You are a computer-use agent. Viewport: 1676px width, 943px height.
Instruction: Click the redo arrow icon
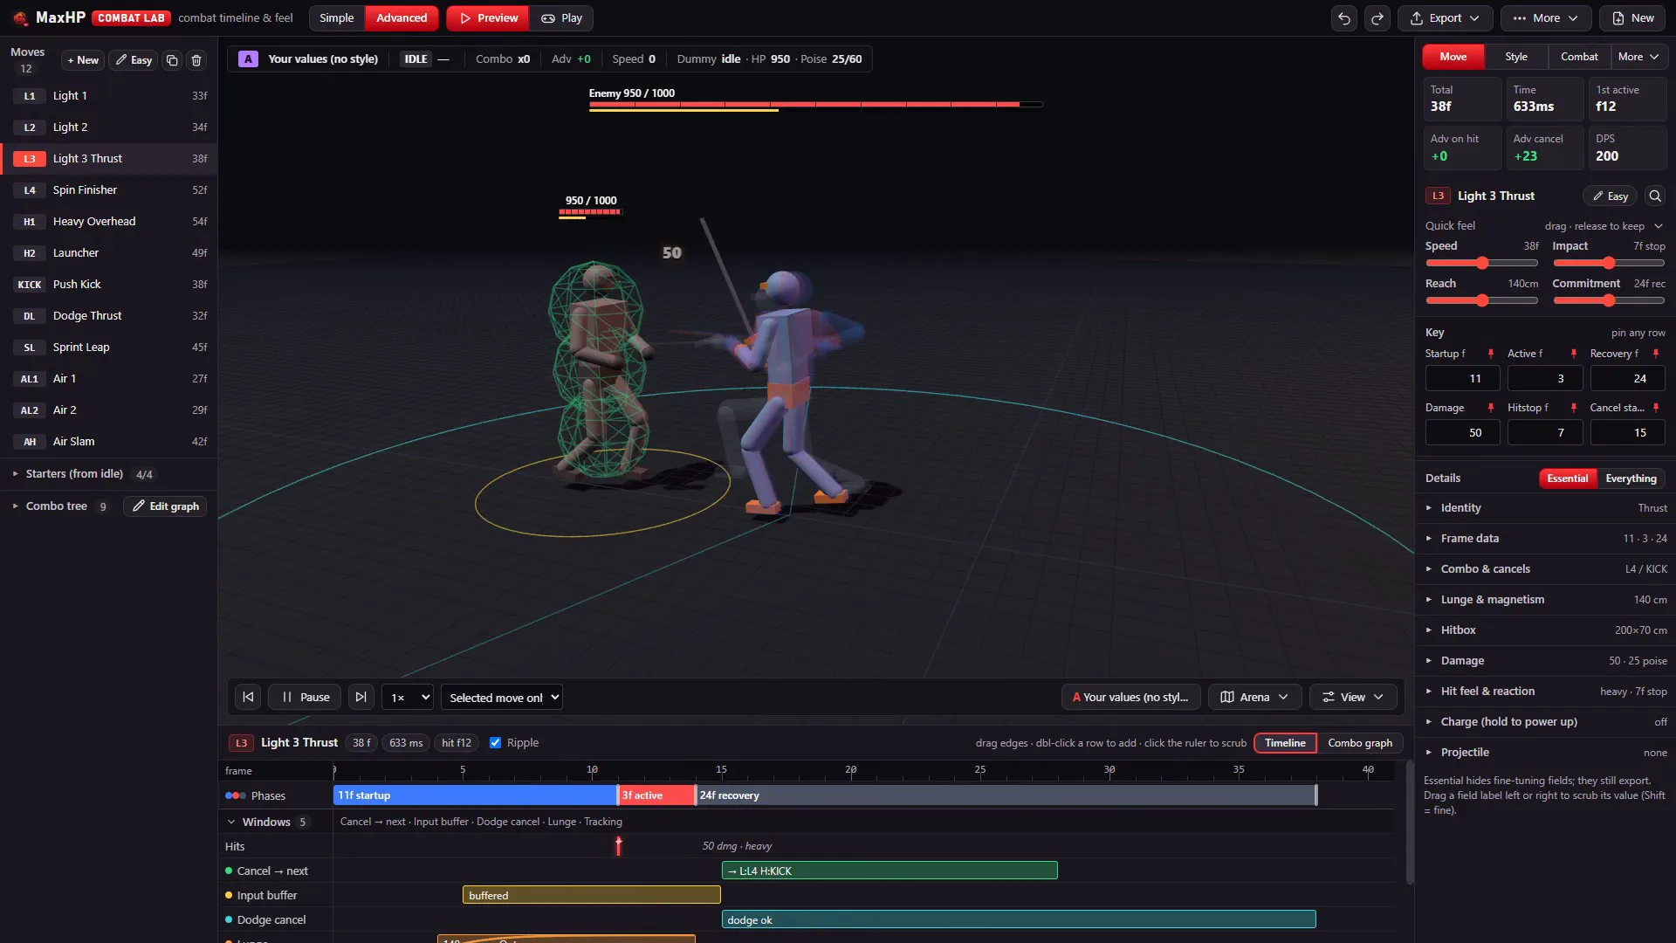tap(1377, 17)
